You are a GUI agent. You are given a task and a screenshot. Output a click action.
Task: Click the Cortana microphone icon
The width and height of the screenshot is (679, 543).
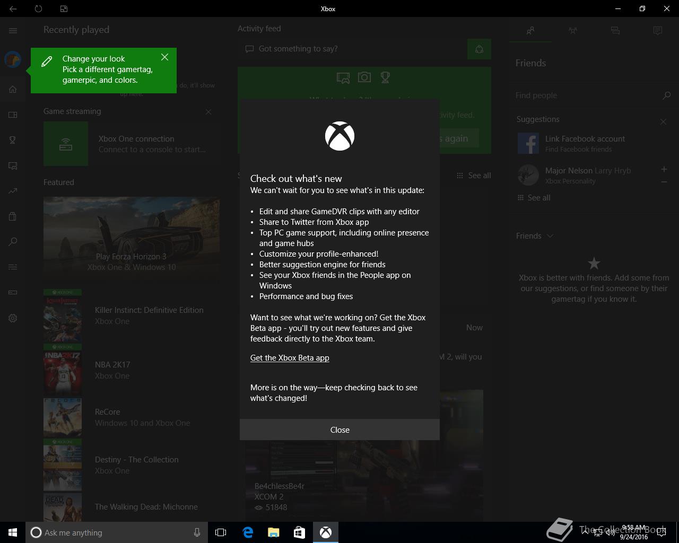[x=197, y=532]
